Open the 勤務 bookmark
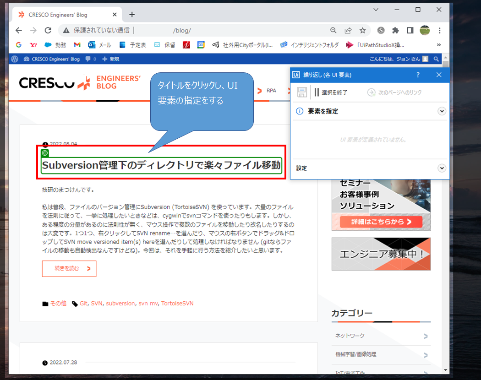This screenshot has width=481, height=380. pos(55,45)
